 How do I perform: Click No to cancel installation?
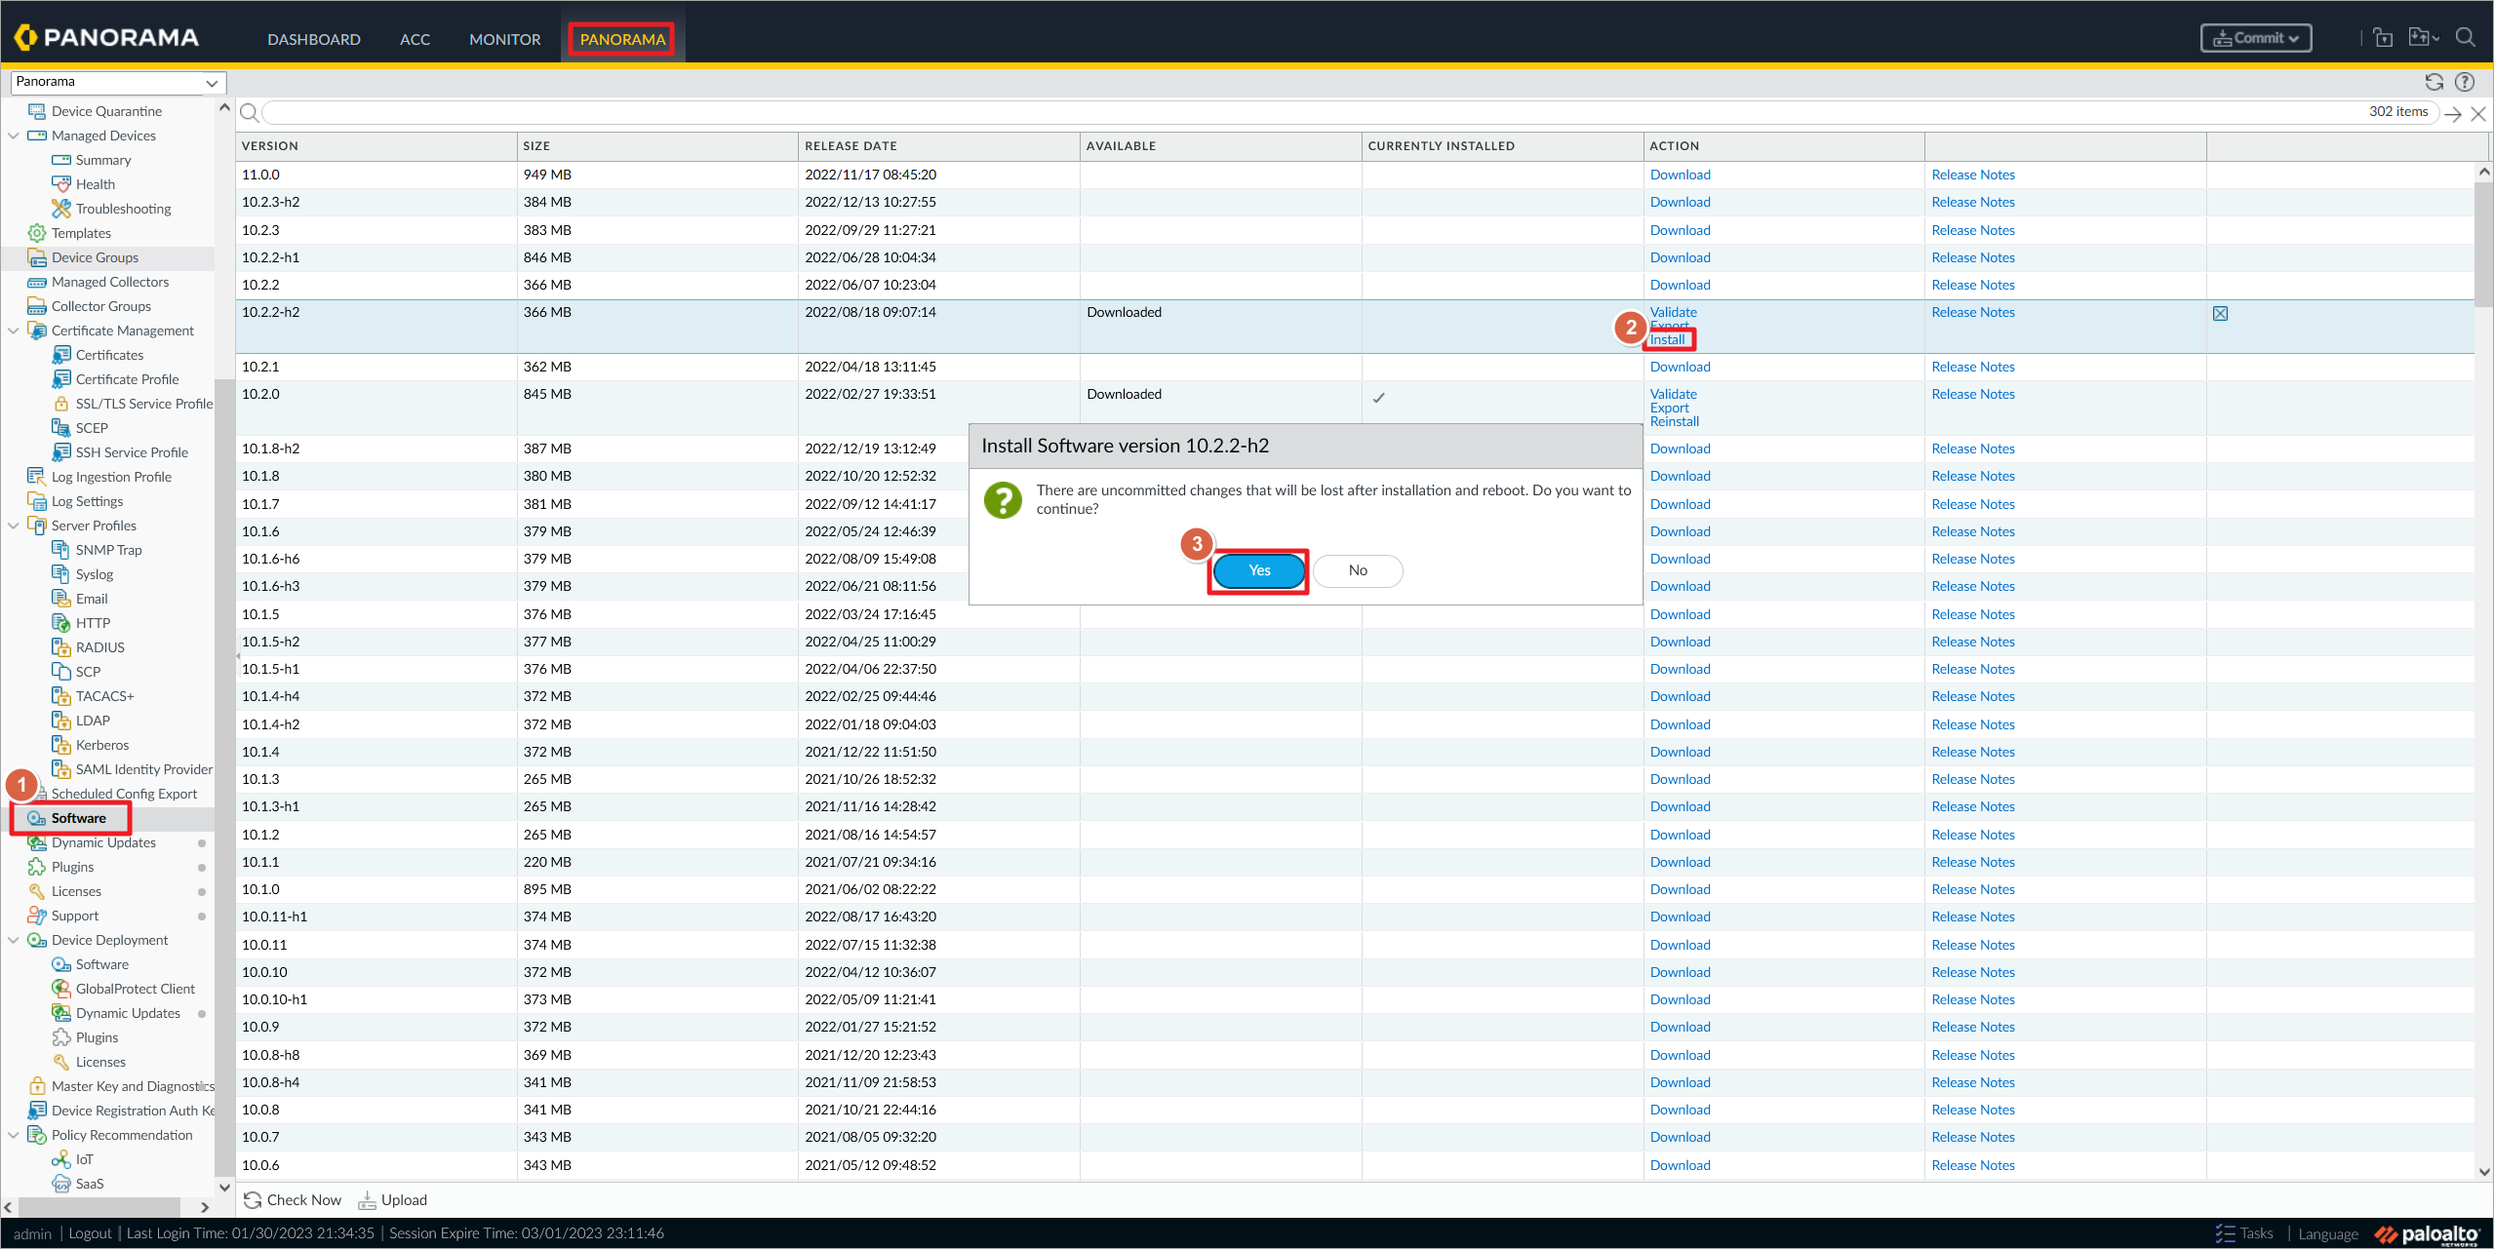click(x=1358, y=570)
